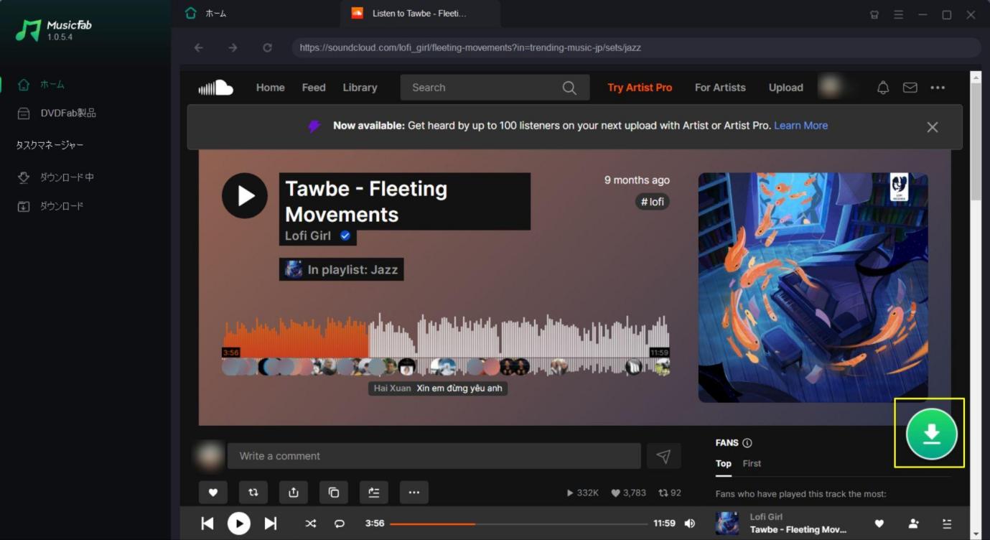Go back in the Musicfab browser
The image size is (990, 540).
pos(199,47)
